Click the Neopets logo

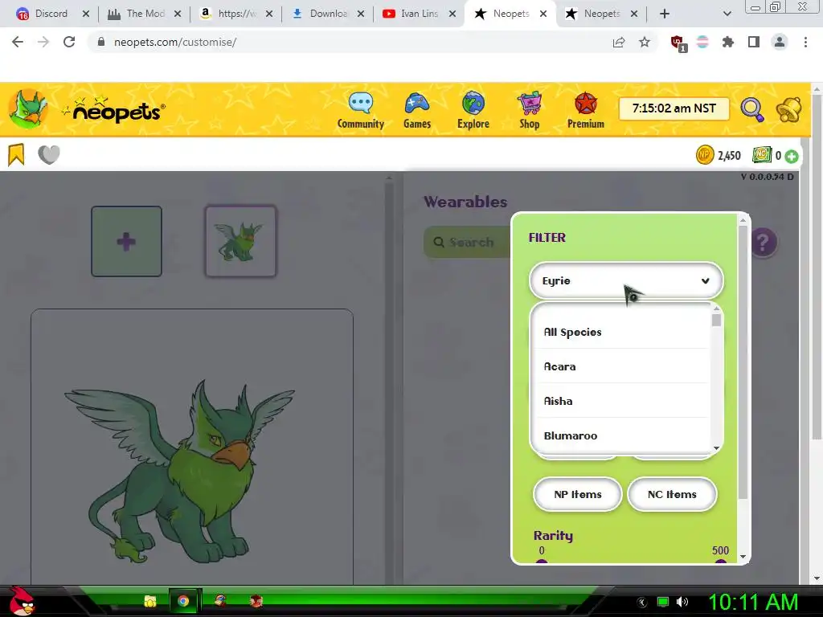click(x=114, y=109)
